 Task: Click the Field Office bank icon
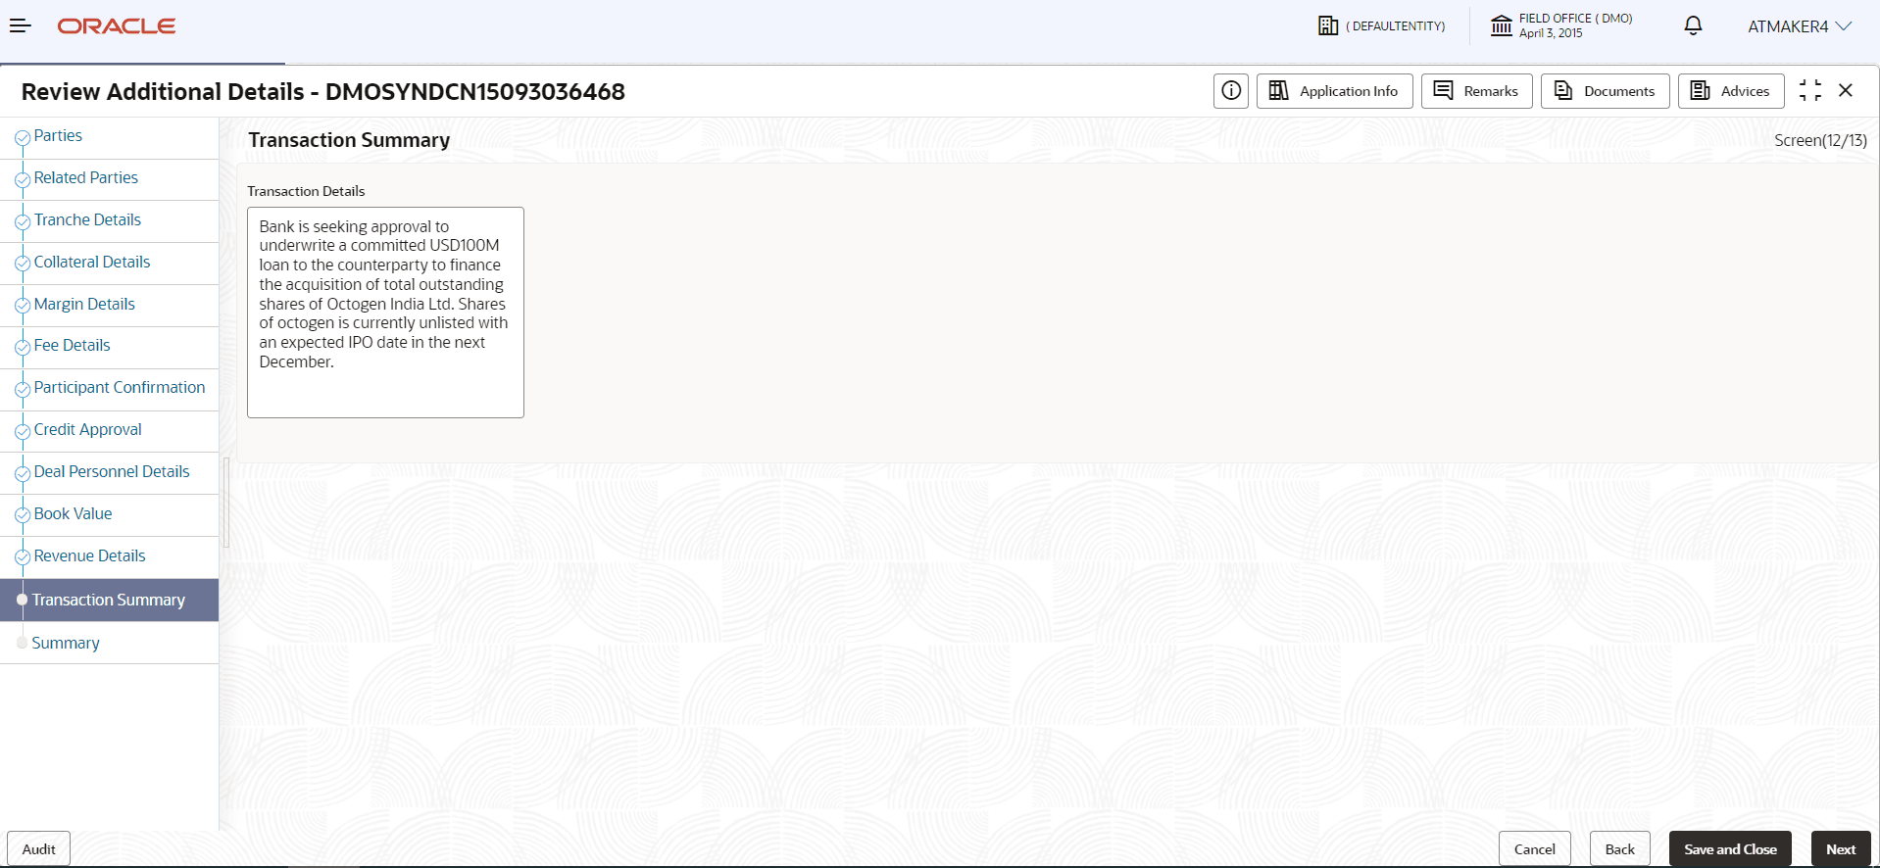click(x=1502, y=26)
